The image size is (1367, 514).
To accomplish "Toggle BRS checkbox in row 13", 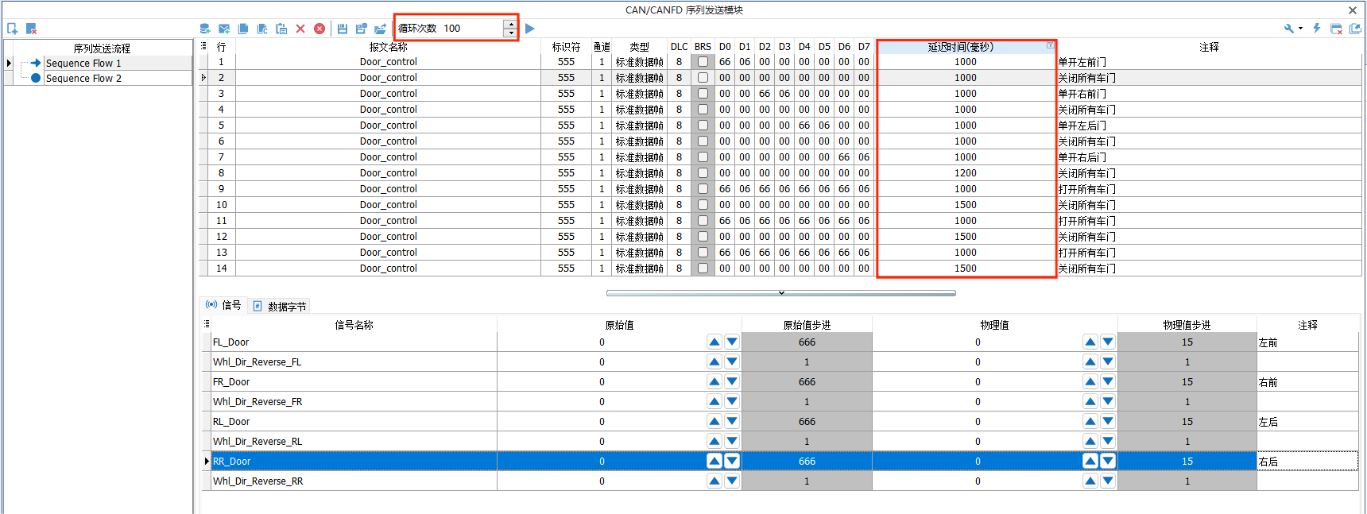I will [703, 253].
